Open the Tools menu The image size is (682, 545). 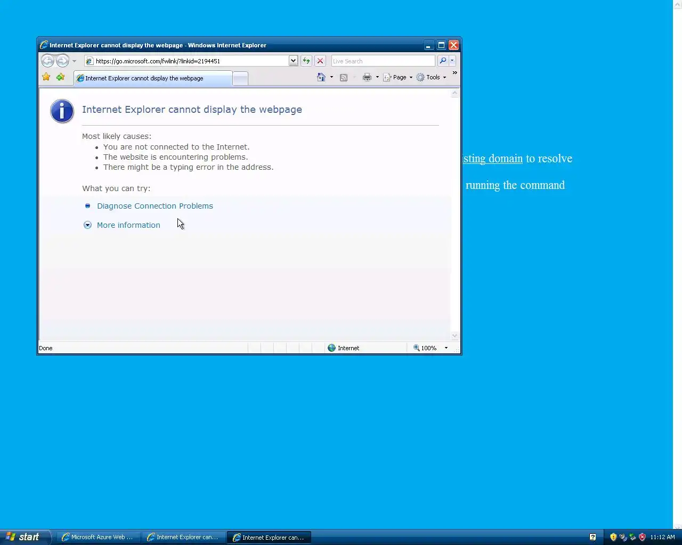[x=432, y=77]
